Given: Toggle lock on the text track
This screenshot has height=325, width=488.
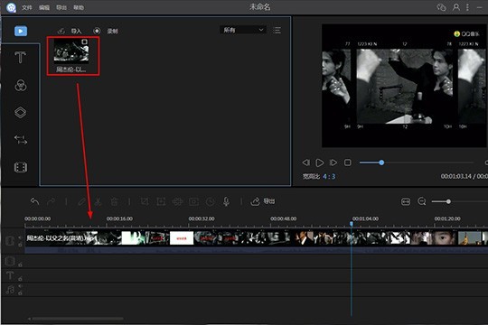Looking at the screenshot, I should [20, 278].
